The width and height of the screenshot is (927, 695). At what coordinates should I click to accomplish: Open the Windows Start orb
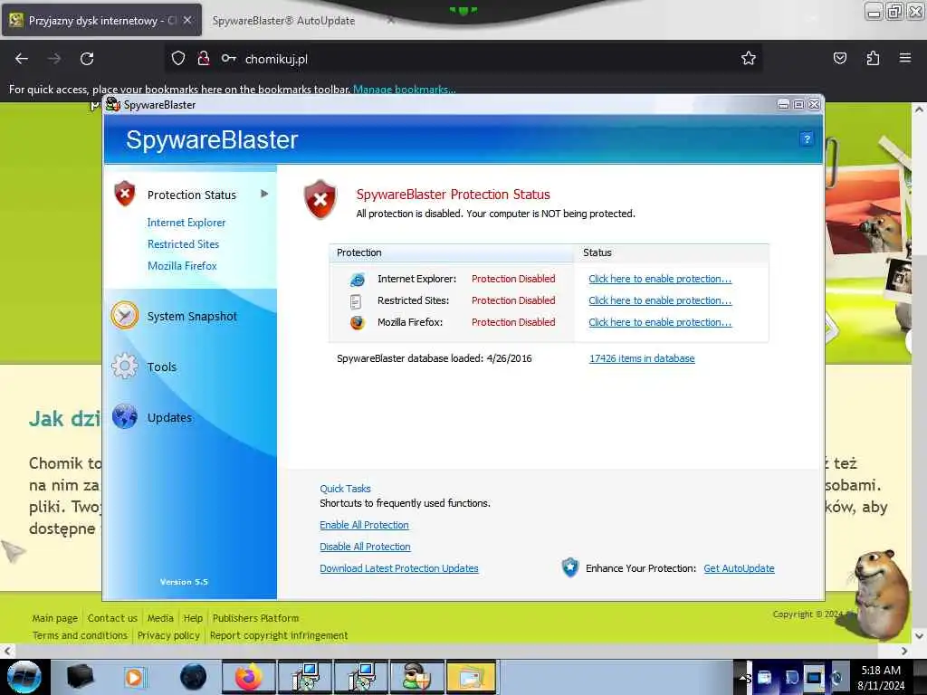(x=24, y=676)
